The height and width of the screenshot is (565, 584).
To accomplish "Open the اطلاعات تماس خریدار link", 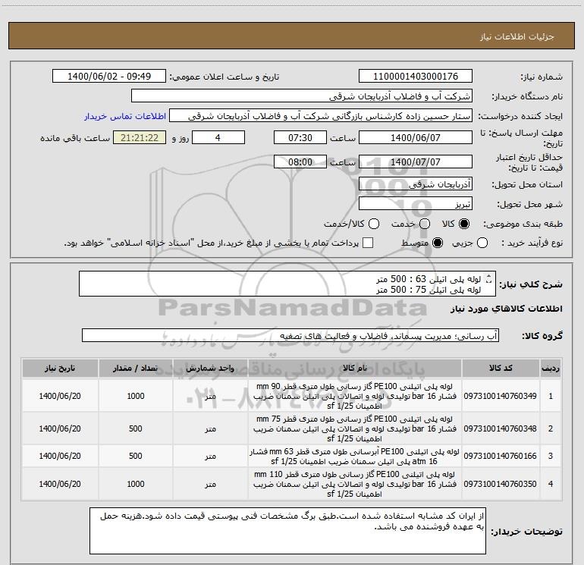I will [125, 116].
